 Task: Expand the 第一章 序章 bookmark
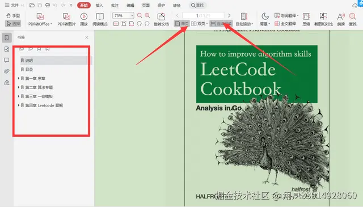(19, 78)
